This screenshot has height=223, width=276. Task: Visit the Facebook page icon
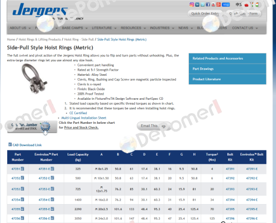point(208,4)
